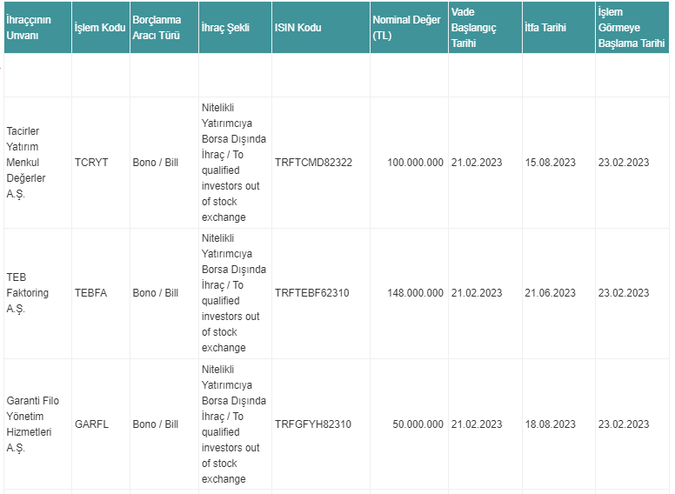Click start date 21.02.2023 in TCRYT row
The height and width of the screenshot is (494, 675).
tap(477, 163)
